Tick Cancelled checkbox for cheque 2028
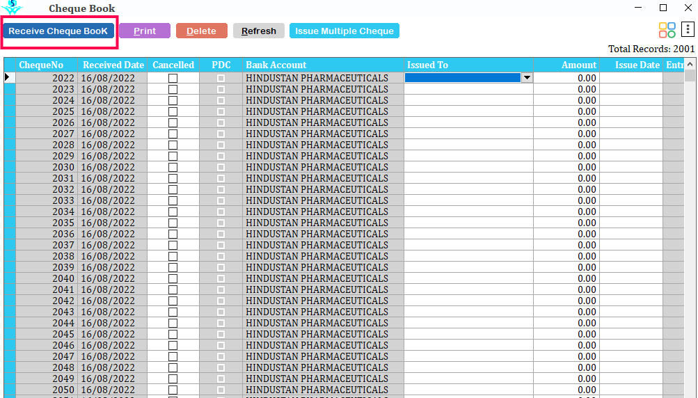Screen dimensions: 698x398 [x=173, y=145]
